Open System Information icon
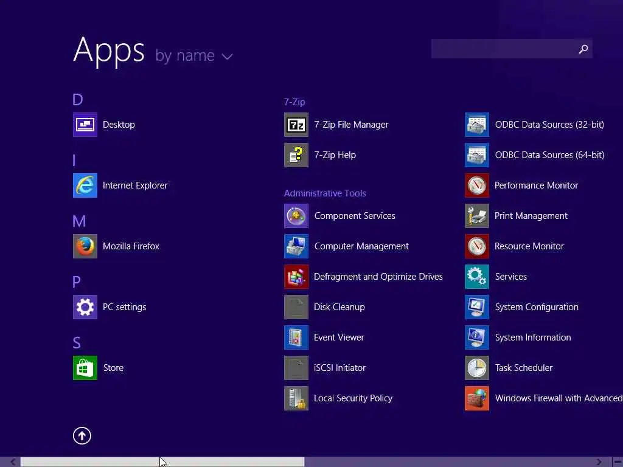 pyautogui.click(x=477, y=337)
